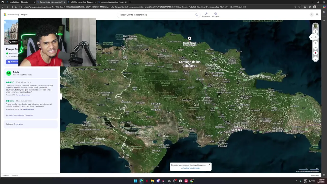
Task: Open the volume control in system tray
Action: [313, 181]
